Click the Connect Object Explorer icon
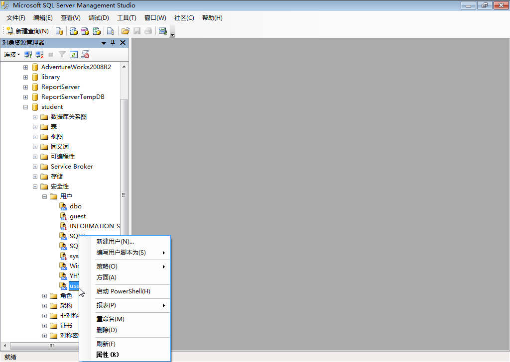 tap(28, 55)
